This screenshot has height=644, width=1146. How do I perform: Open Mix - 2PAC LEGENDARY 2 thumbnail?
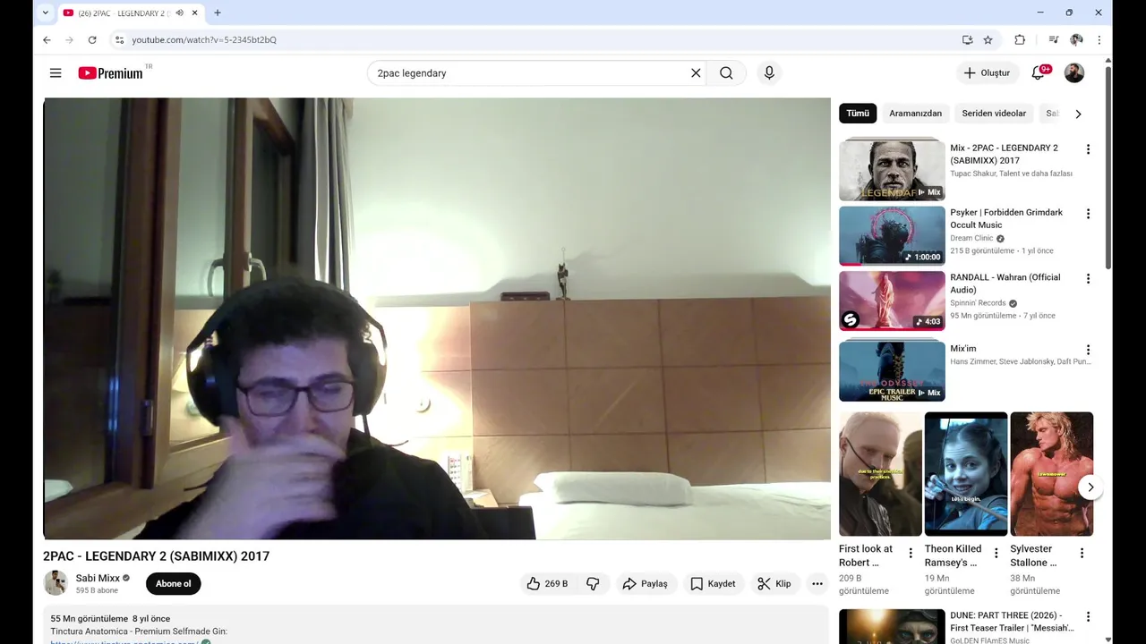coord(892,169)
